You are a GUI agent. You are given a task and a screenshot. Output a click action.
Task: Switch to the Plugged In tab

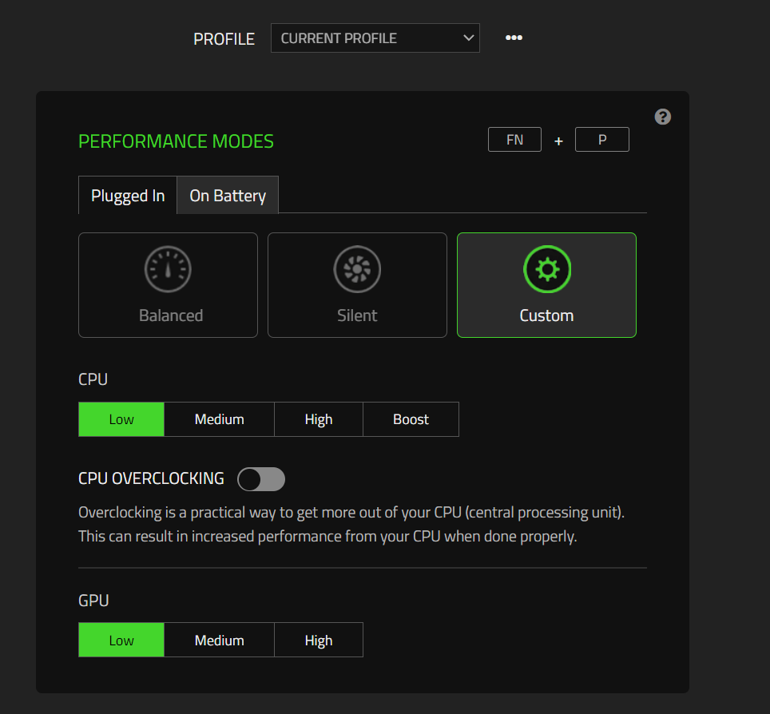pyautogui.click(x=128, y=196)
